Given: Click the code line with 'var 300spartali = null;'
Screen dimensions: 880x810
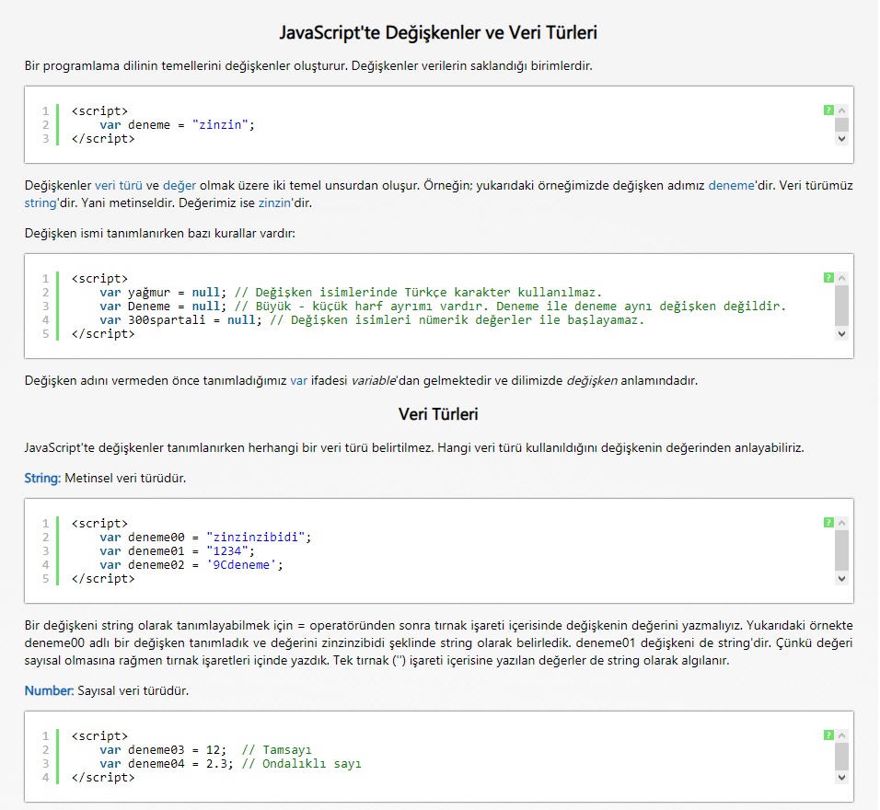Looking at the screenshot, I should (372, 320).
